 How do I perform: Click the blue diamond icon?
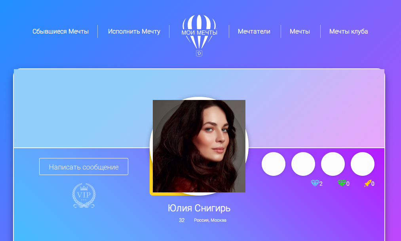pyautogui.click(x=315, y=183)
